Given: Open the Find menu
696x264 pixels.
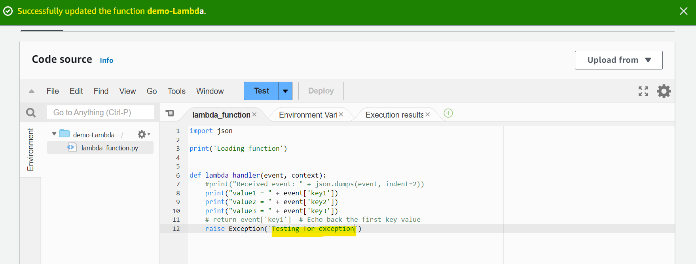Looking at the screenshot, I should [101, 91].
